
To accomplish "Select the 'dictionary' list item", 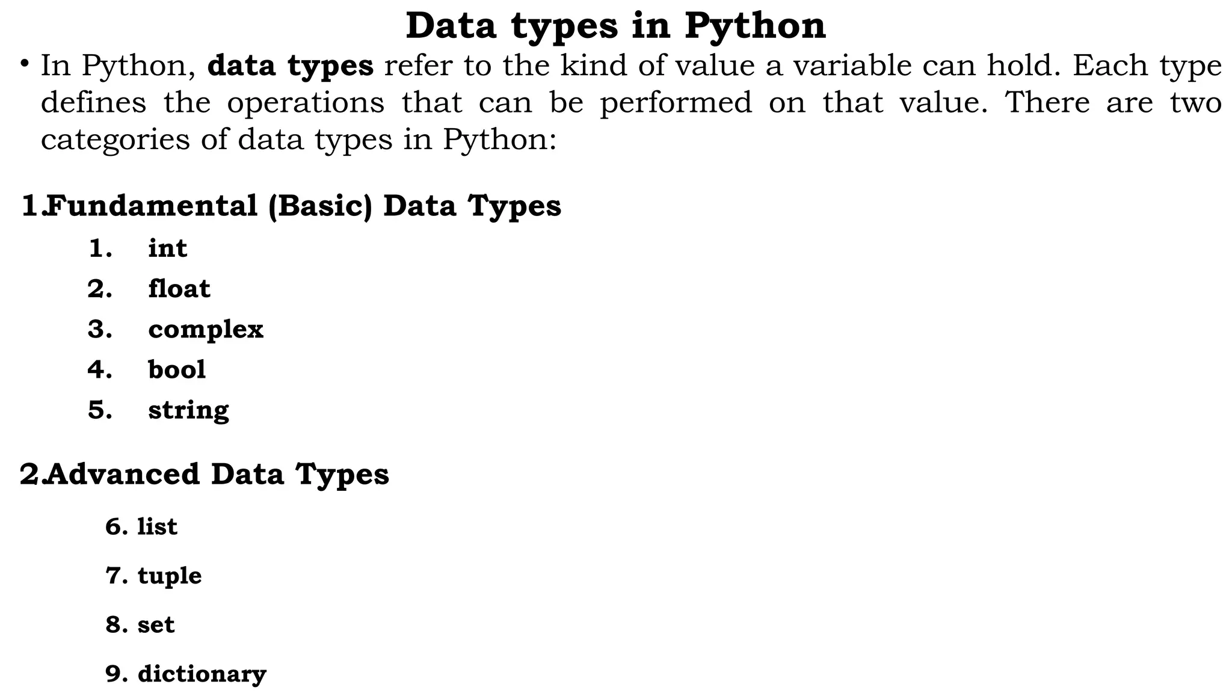I will (202, 674).
